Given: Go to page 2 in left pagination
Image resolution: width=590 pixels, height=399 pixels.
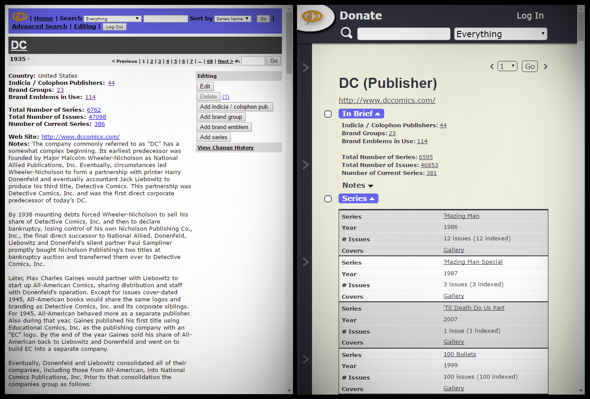Looking at the screenshot, I should pos(151,61).
